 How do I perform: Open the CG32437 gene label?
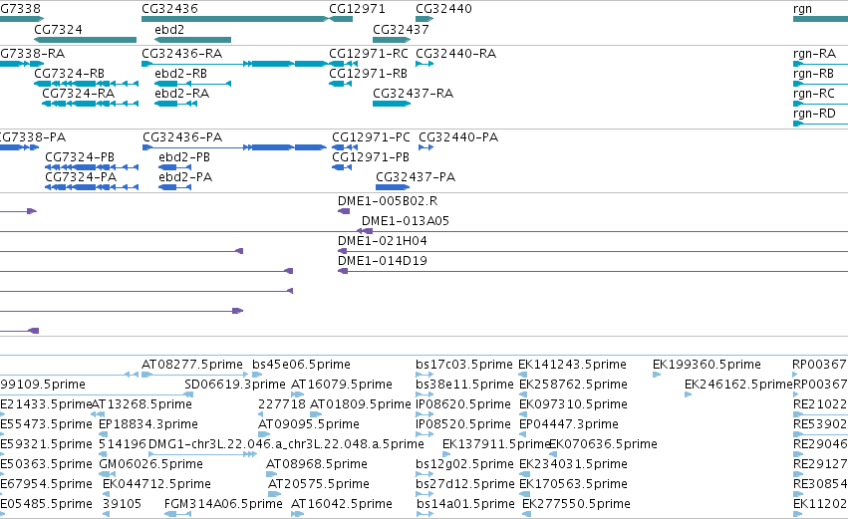(x=401, y=29)
